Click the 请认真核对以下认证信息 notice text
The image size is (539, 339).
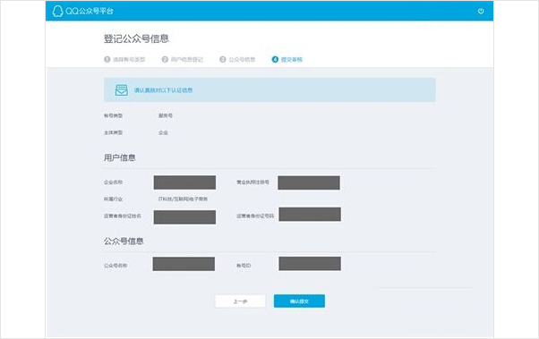163,90
